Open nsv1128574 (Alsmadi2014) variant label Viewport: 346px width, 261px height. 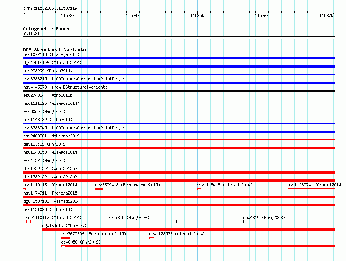pyautogui.click(x=315, y=185)
